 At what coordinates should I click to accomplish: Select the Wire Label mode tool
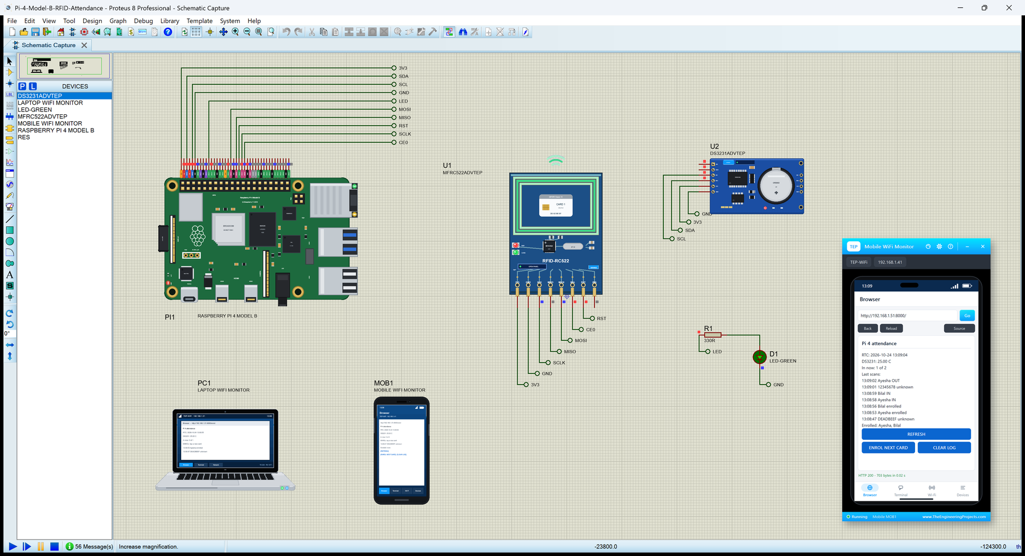(9, 94)
